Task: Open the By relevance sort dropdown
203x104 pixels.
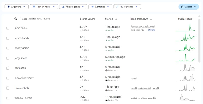Action: pos(127,7)
